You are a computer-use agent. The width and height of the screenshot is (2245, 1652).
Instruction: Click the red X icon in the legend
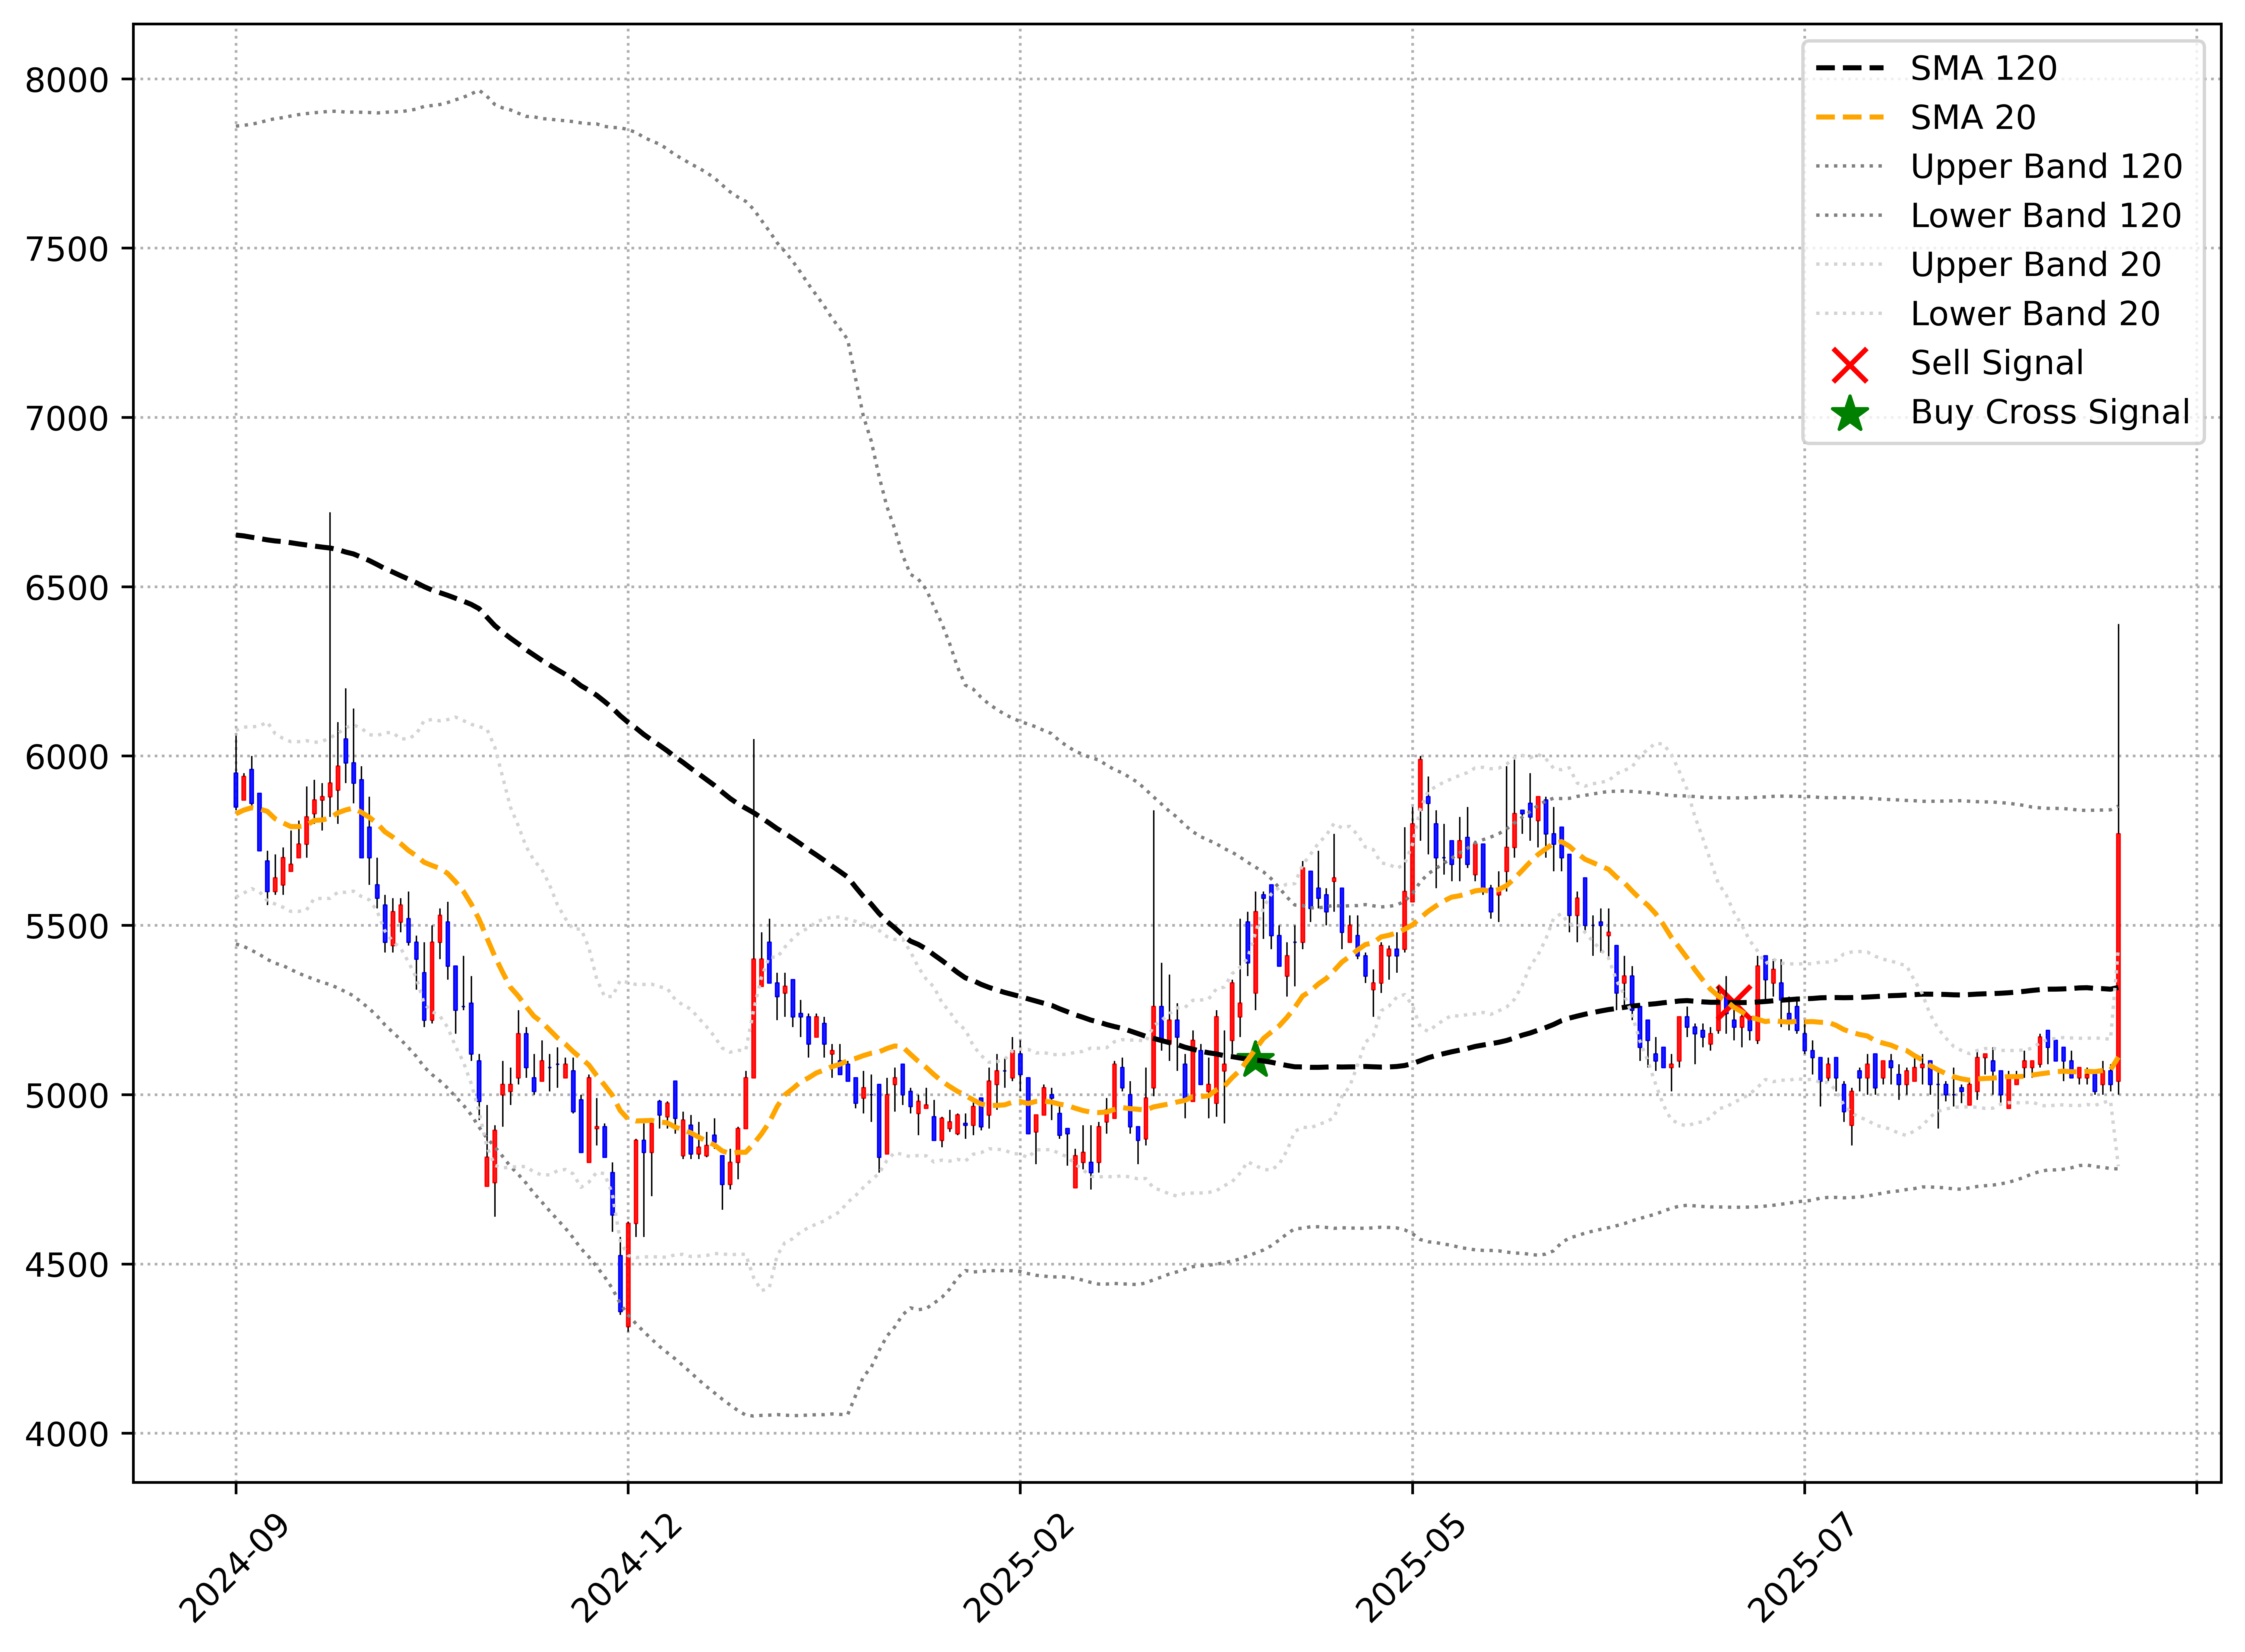click(x=1850, y=365)
